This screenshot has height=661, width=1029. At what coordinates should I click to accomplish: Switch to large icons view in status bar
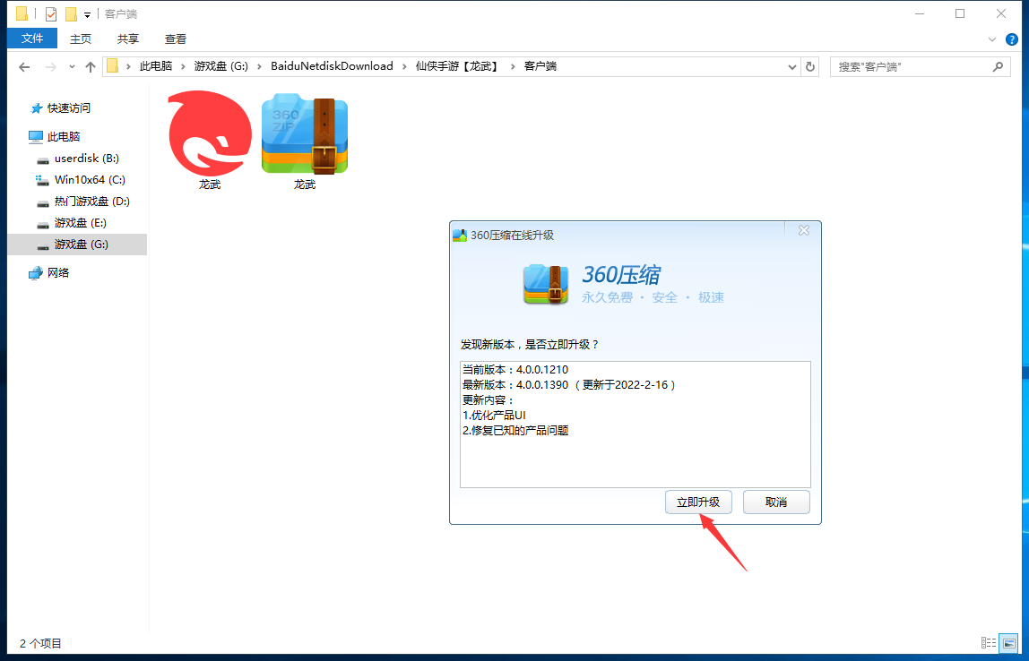pos(1008,643)
